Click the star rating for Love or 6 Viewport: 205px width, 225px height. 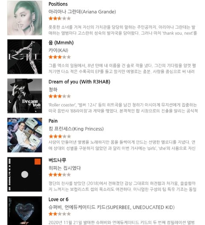(60, 214)
